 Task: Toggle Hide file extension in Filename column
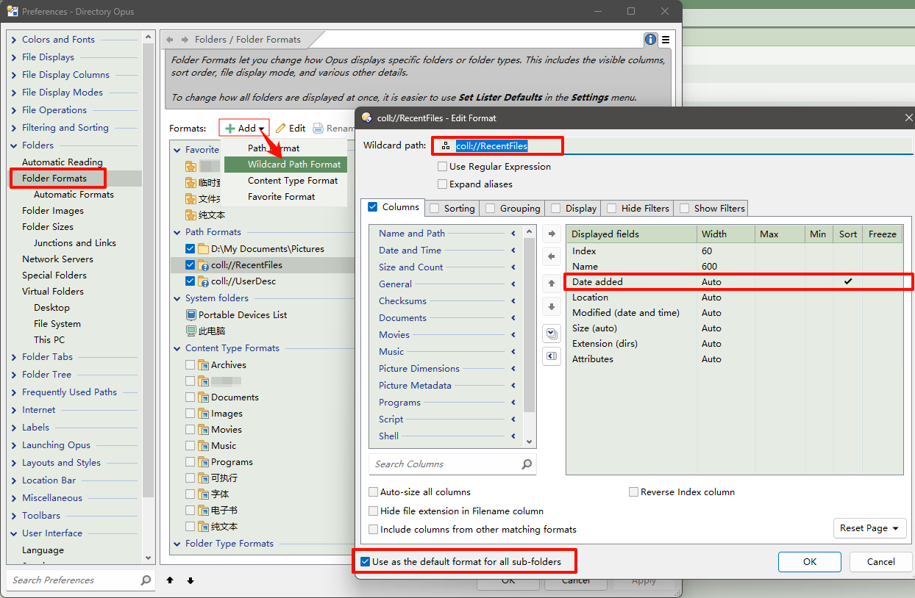pyautogui.click(x=374, y=511)
